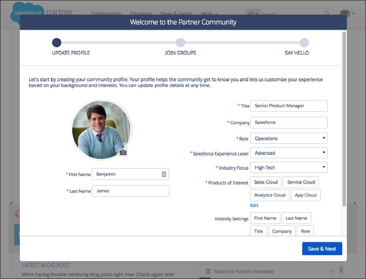The width and height of the screenshot is (366, 279).
Task: Click the dialog vertical scrollbar
Action: pyautogui.click(x=344, y=119)
